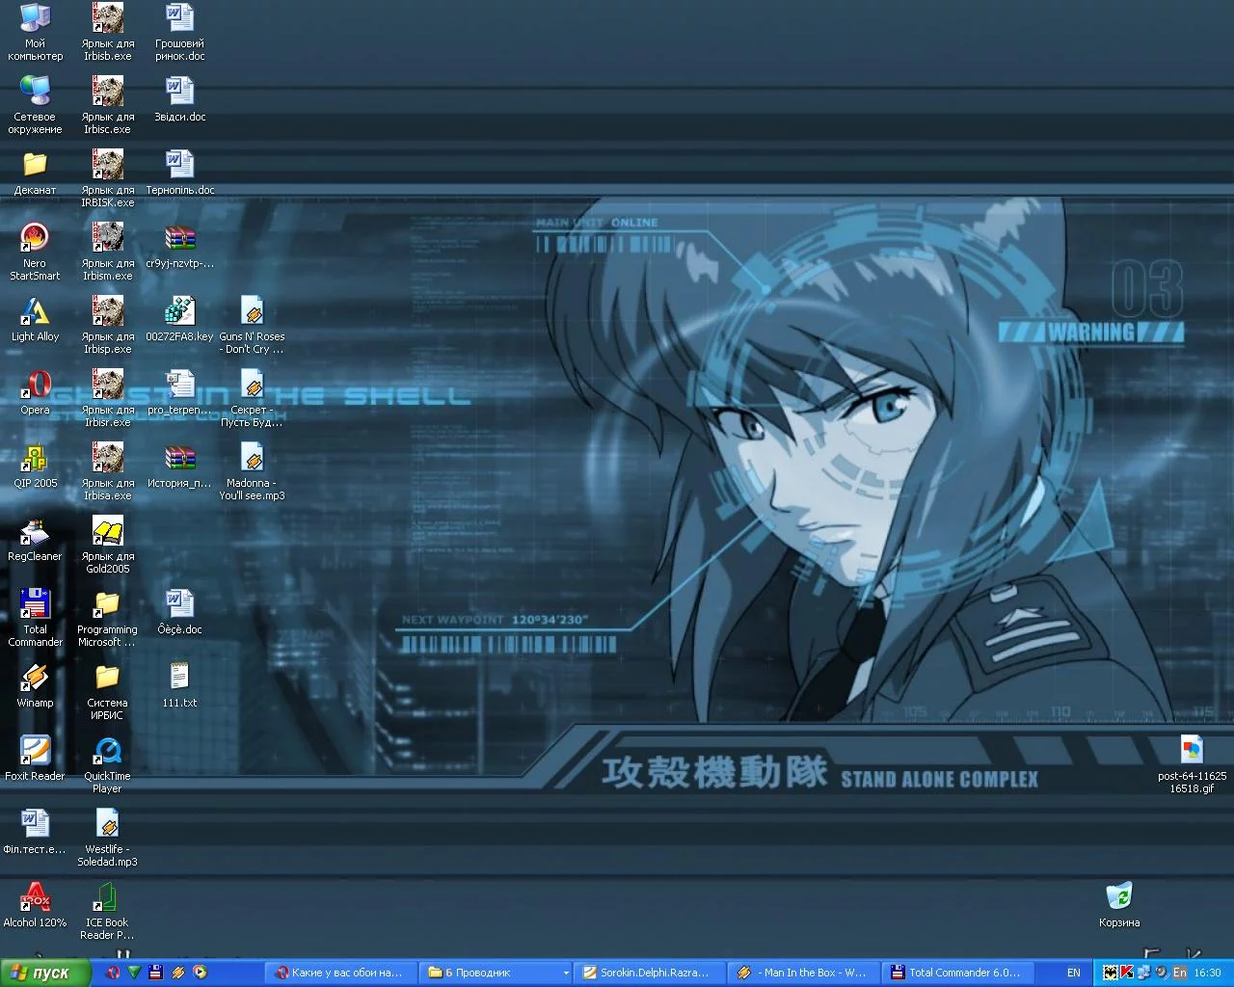Open the Корзина recycle bin
Image resolution: width=1234 pixels, height=987 pixels.
(1119, 905)
